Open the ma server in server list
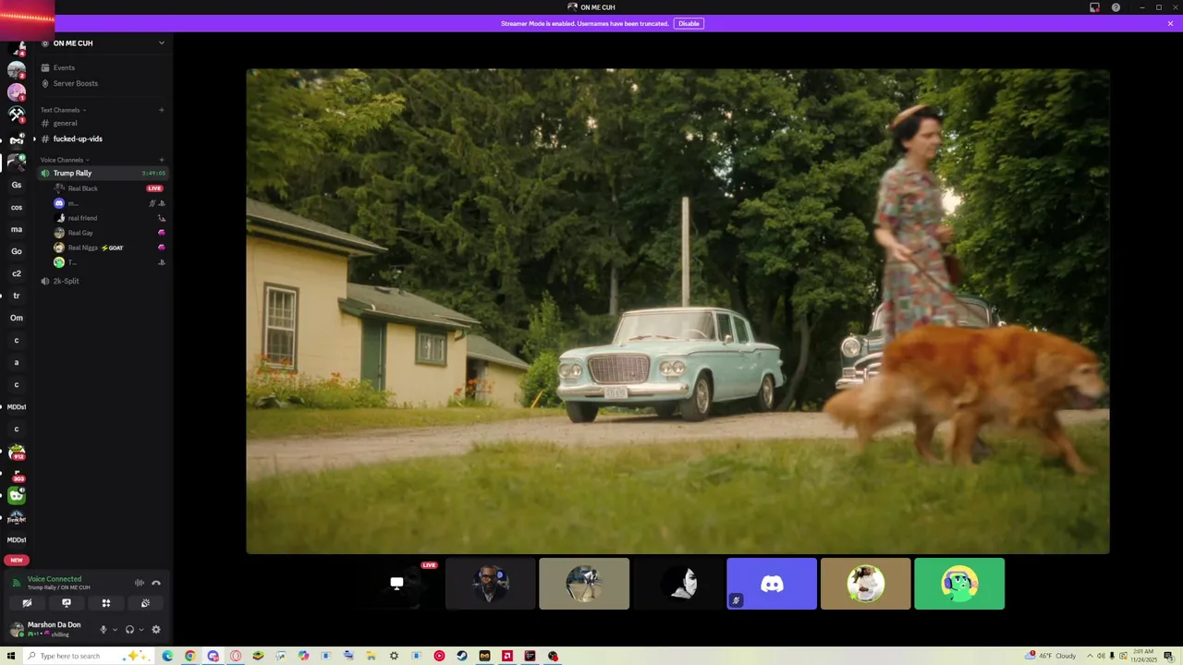1183x665 pixels. tap(17, 229)
